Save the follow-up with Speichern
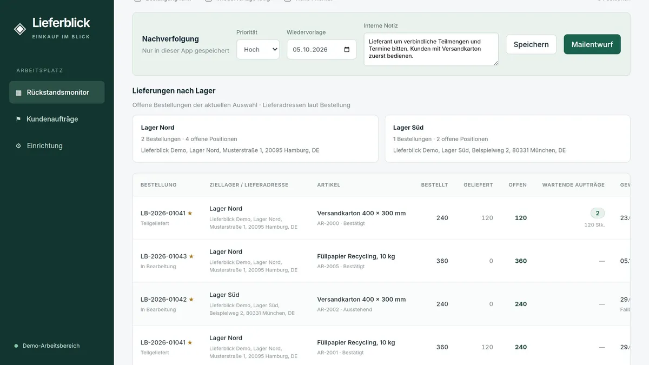Image resolution: width=649 pixels, height=365 pixels. point(531,44)
